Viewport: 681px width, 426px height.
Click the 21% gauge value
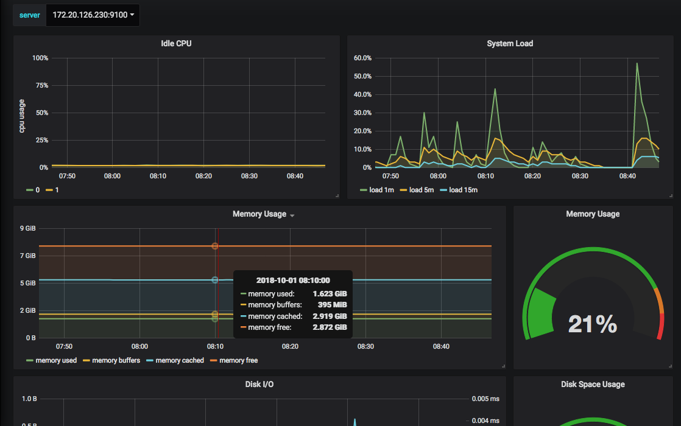(x=593, y=324)
